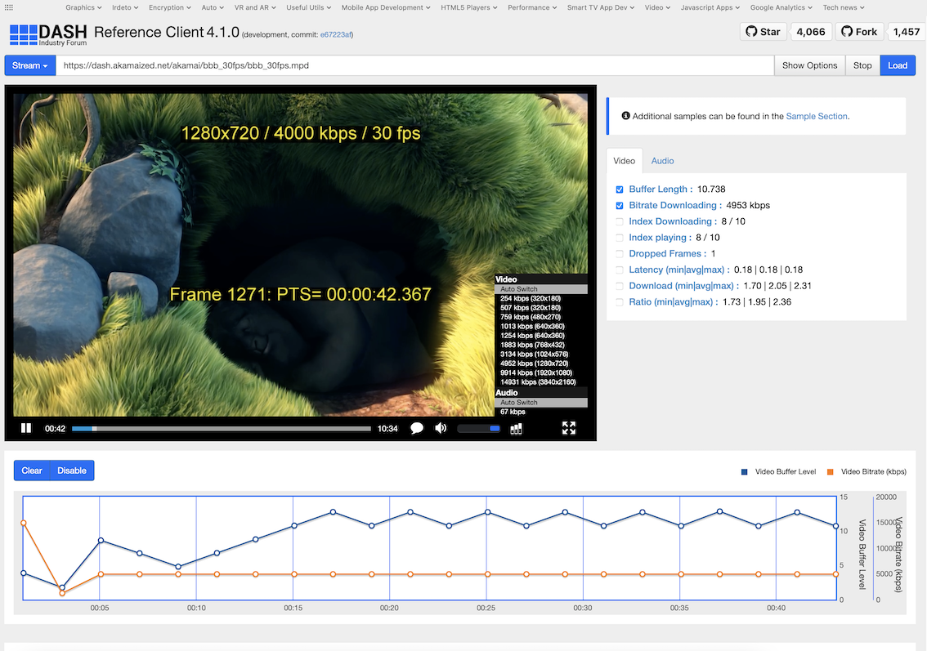Viewport: 927px width, 651px height.
Task: Click the Stop button
Action: [x=862, y=65]
